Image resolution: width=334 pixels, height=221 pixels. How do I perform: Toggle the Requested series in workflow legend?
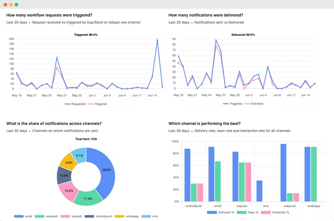coord(75,104)
